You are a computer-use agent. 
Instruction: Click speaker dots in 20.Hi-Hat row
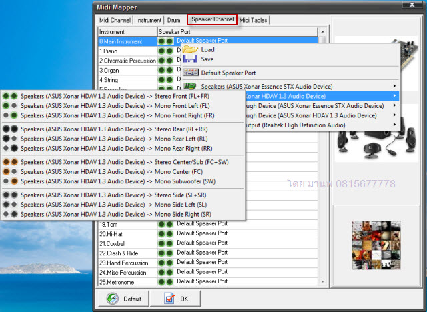click(x=166, y=233)
